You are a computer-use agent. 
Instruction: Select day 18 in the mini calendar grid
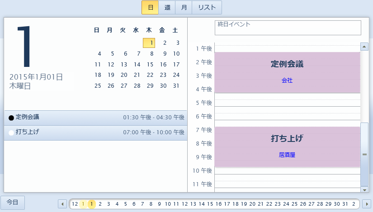pos(98,75)
